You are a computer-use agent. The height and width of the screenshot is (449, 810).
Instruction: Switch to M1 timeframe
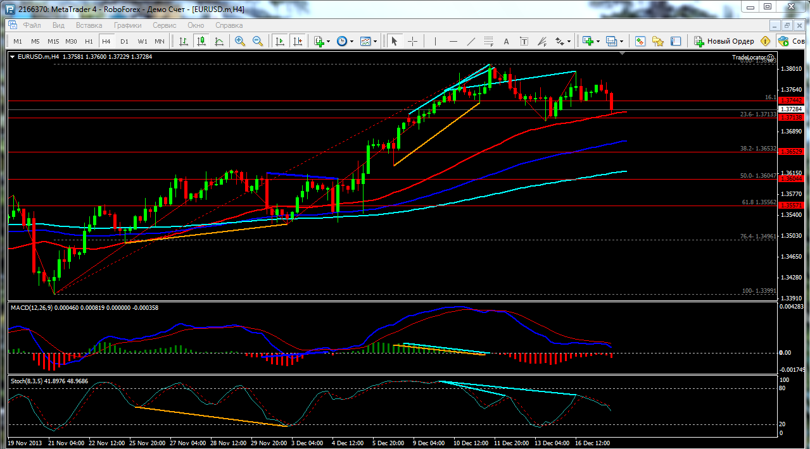(18, 41)
